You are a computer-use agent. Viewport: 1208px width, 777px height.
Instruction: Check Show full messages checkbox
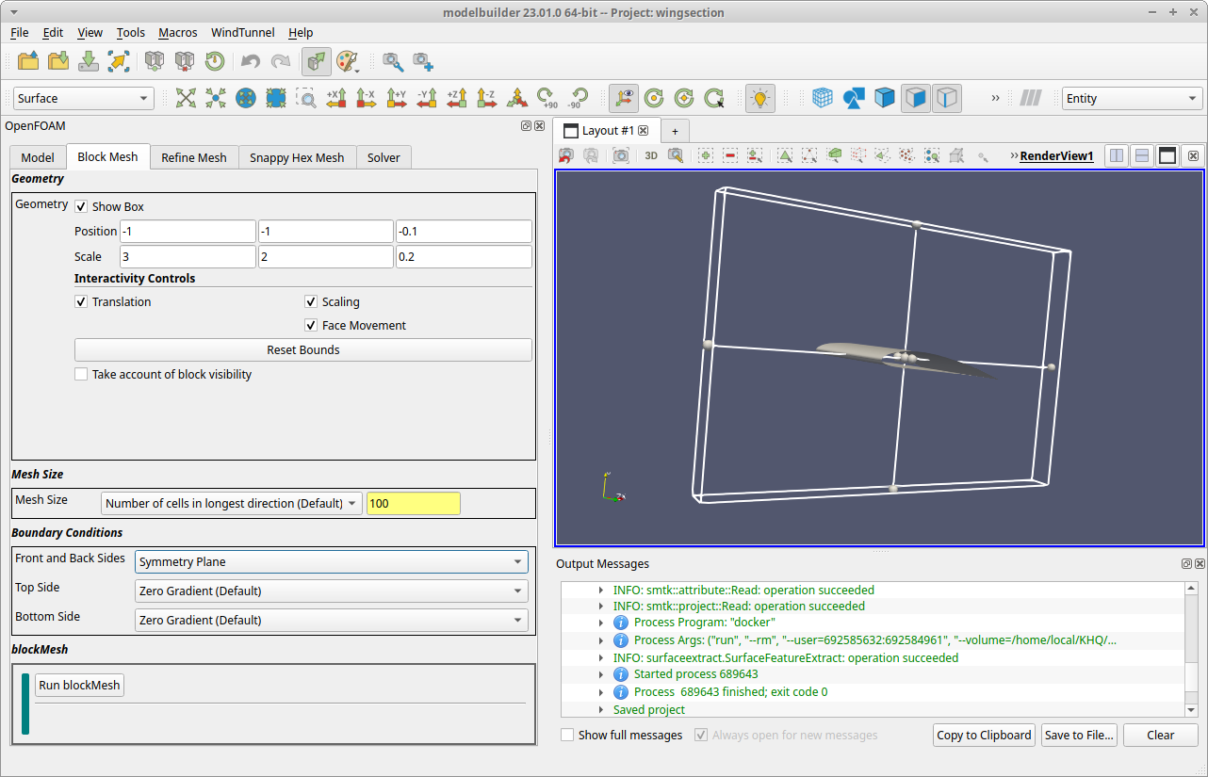click(x=567, y=735)
